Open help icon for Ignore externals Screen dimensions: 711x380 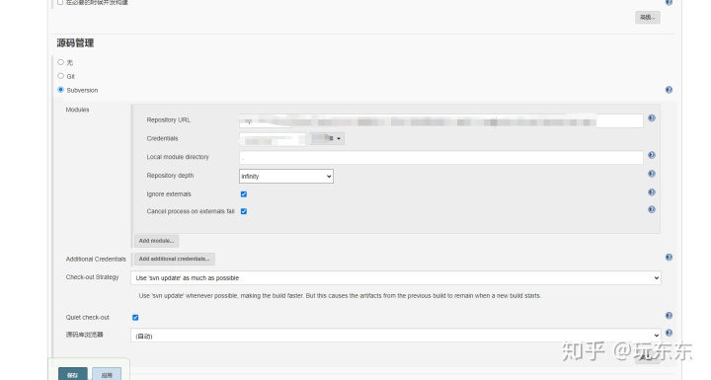pos(652,192)
